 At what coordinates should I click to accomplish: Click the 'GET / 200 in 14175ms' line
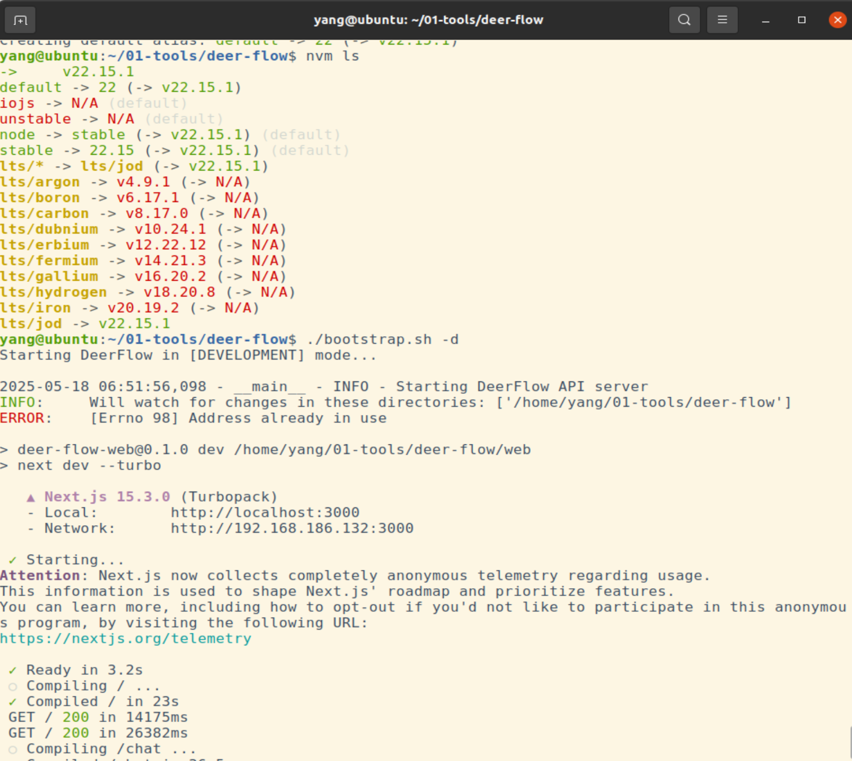pos(98,717)
